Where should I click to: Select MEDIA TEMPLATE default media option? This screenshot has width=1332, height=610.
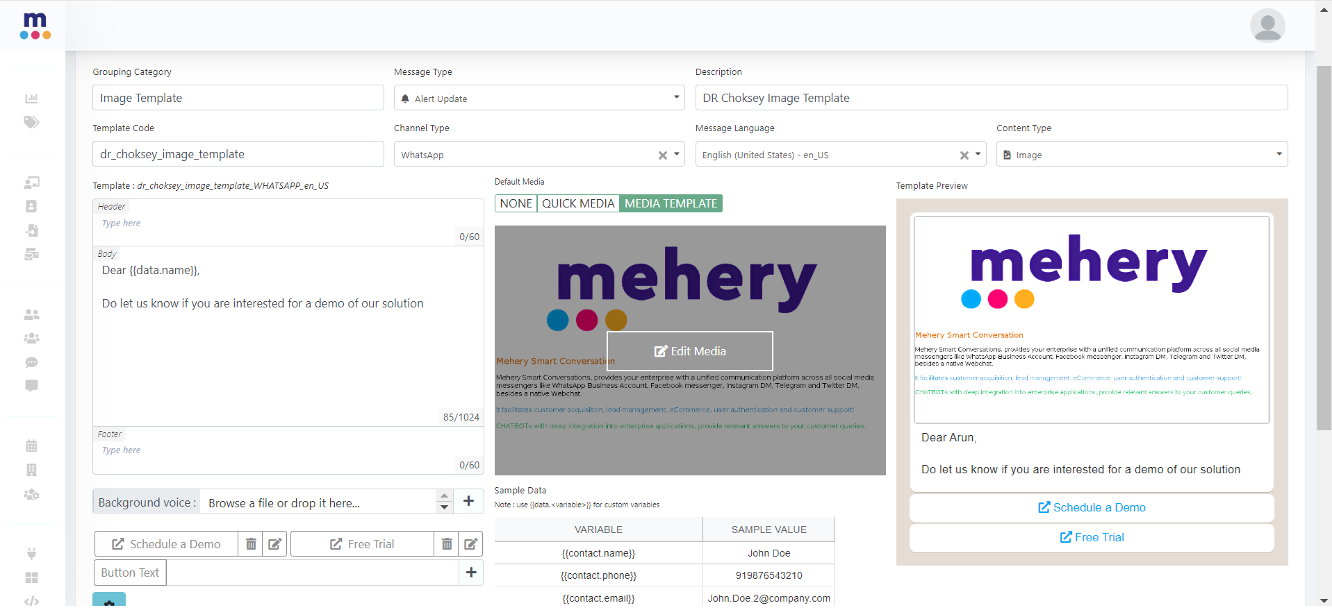[x=671, y=203]
